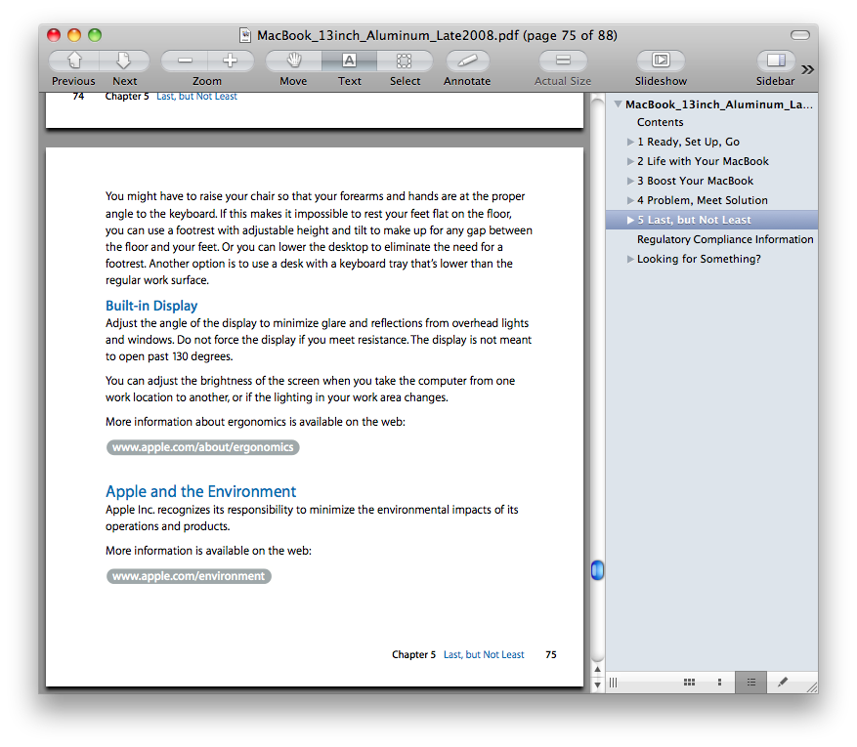This screenshot has height=747, width=857.
Task: Open the www.apple.com/environment link
Action: coord(189,576)
